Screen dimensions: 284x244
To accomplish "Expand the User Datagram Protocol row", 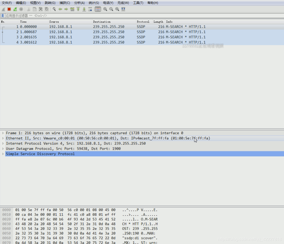I will coord(3,149).
